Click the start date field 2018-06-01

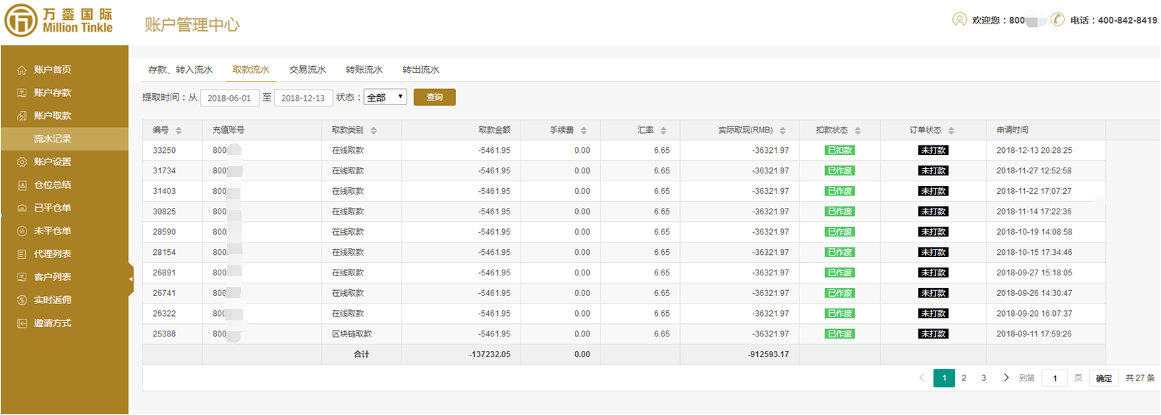click(x=229, y=98)
